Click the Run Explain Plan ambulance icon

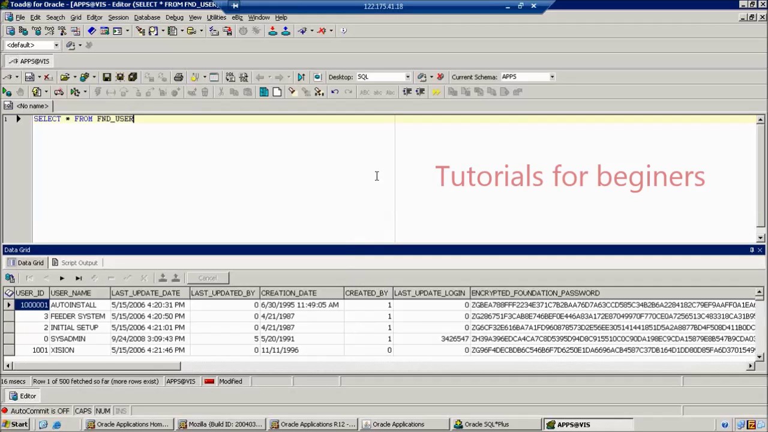click(x=59, y=92)
